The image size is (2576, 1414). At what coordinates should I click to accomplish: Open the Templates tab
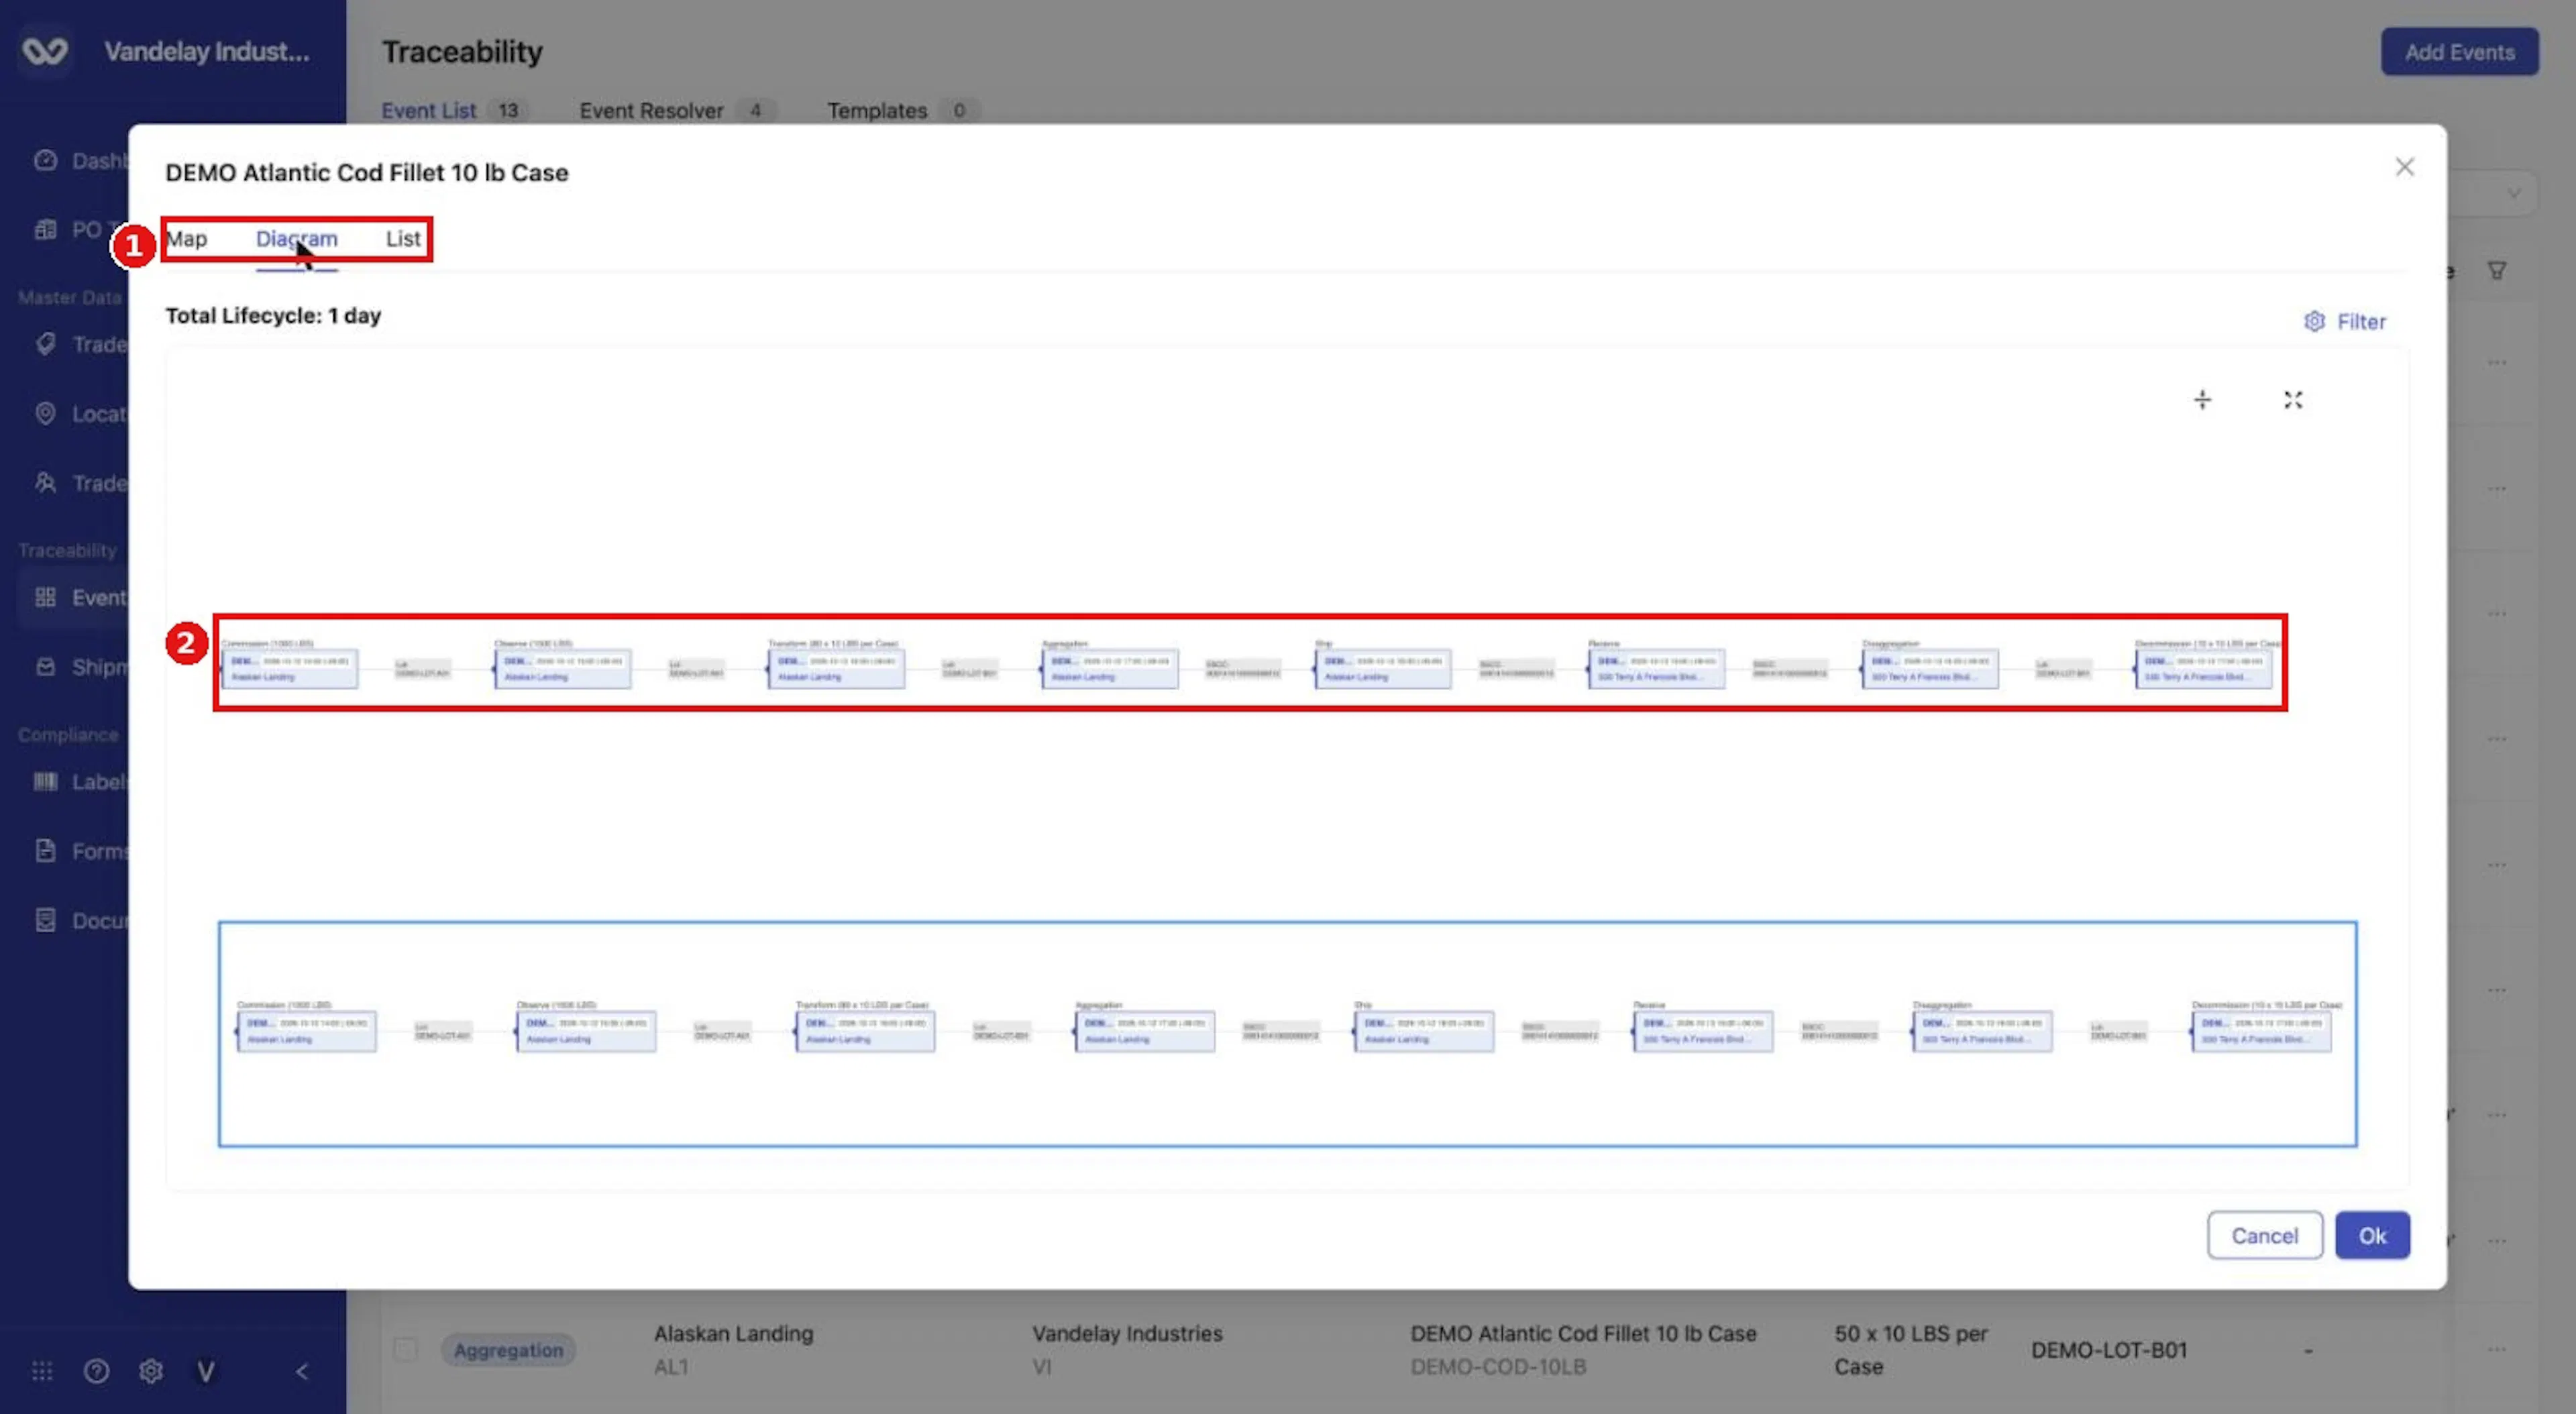(877, 110)
